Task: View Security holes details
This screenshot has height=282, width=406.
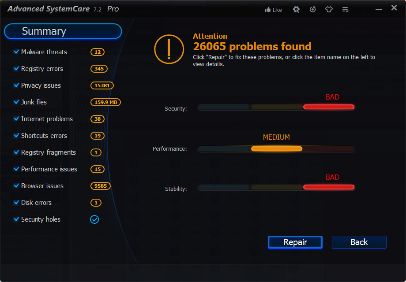Action: point(41,219)
